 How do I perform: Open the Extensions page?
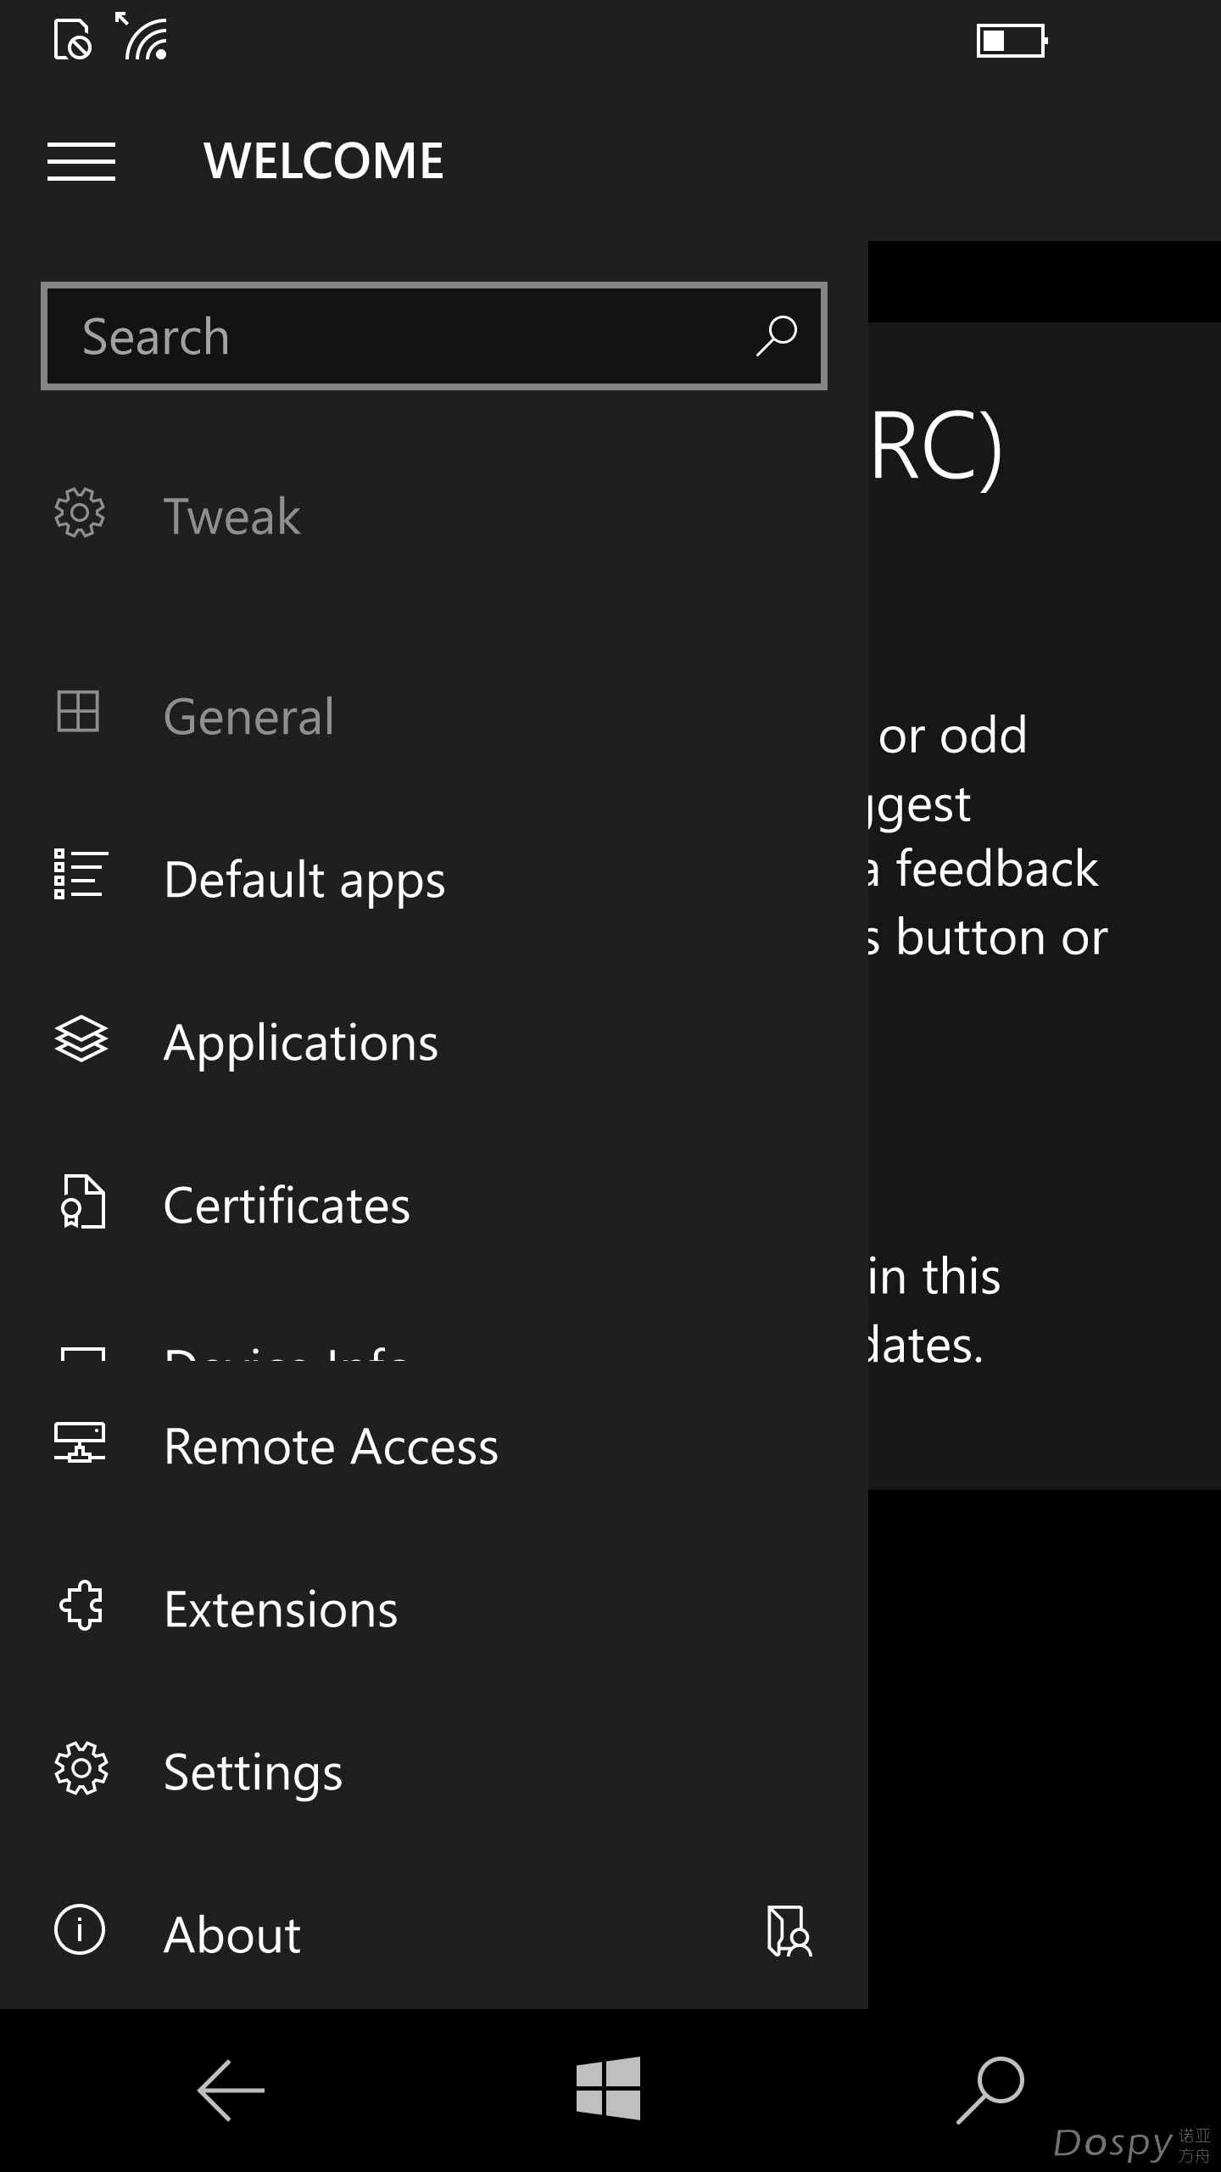281,1609
